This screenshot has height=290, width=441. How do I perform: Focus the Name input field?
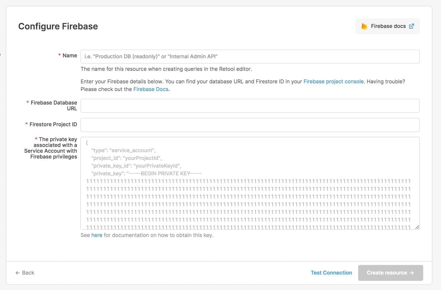250,56
